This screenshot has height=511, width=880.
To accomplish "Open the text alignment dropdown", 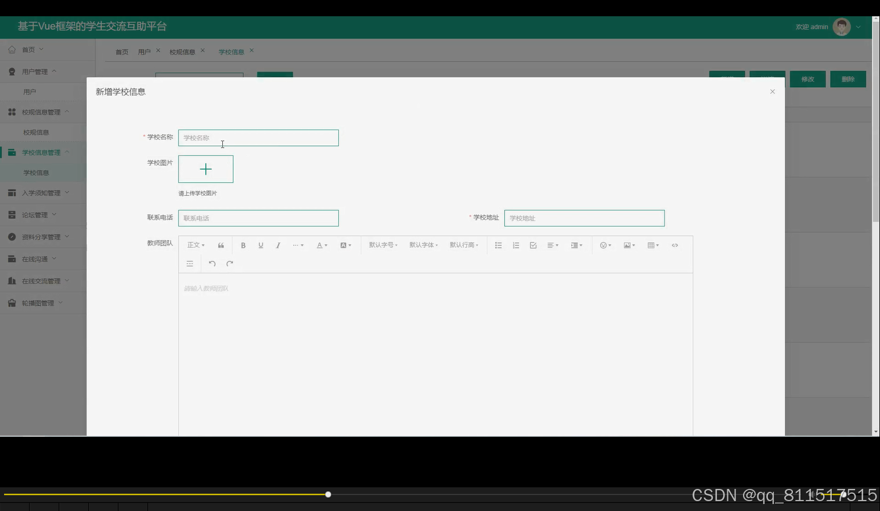I will 553,246.
